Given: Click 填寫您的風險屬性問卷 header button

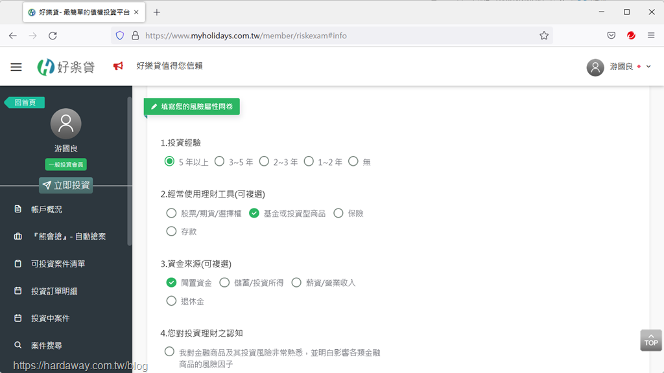Looking at the screenshot, I should pos(192,107).
